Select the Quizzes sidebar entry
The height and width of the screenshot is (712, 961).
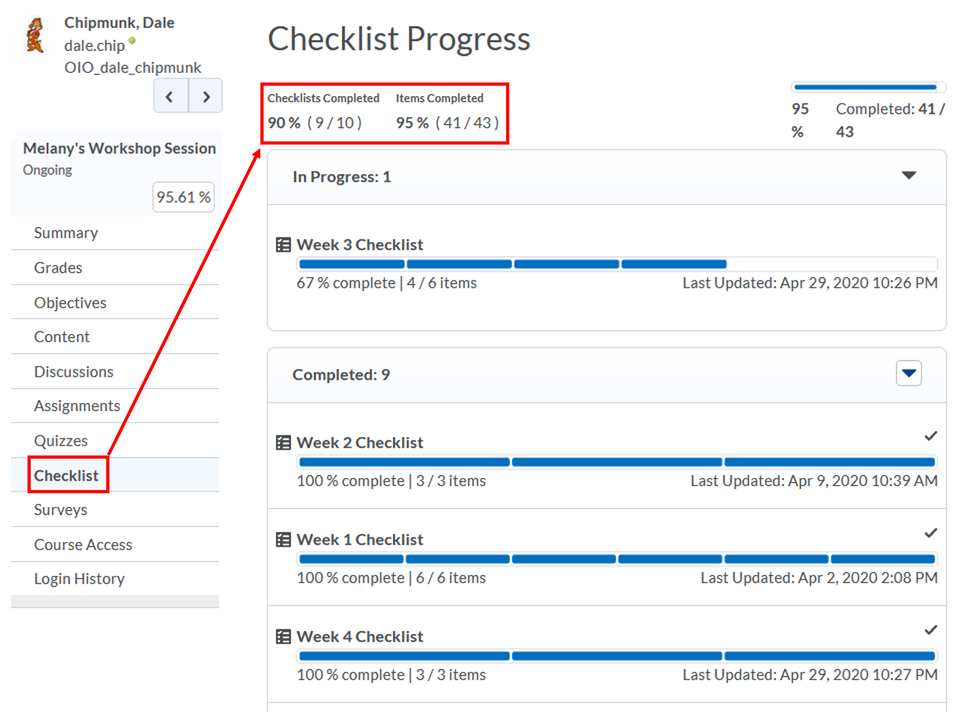click(61, 440)
